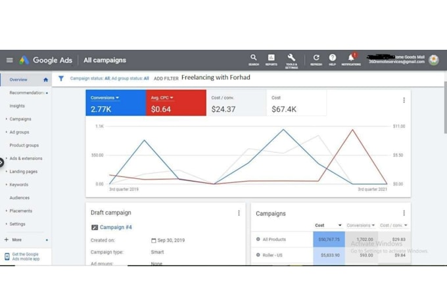Click the home icon beside Overview
Screen dimensions: 447x302
(x=45, y=80)
